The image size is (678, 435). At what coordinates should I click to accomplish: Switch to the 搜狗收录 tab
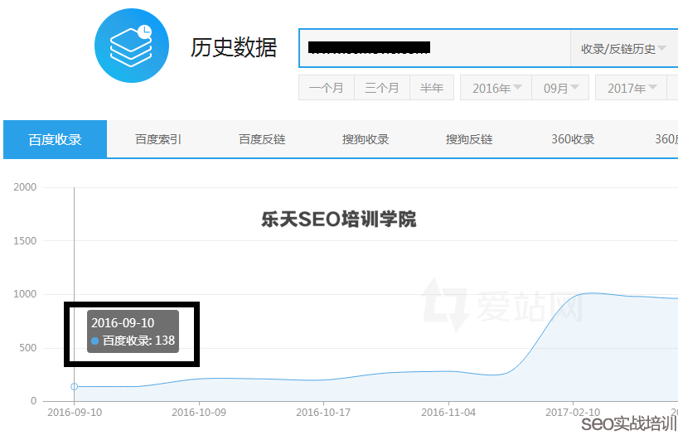366,139
